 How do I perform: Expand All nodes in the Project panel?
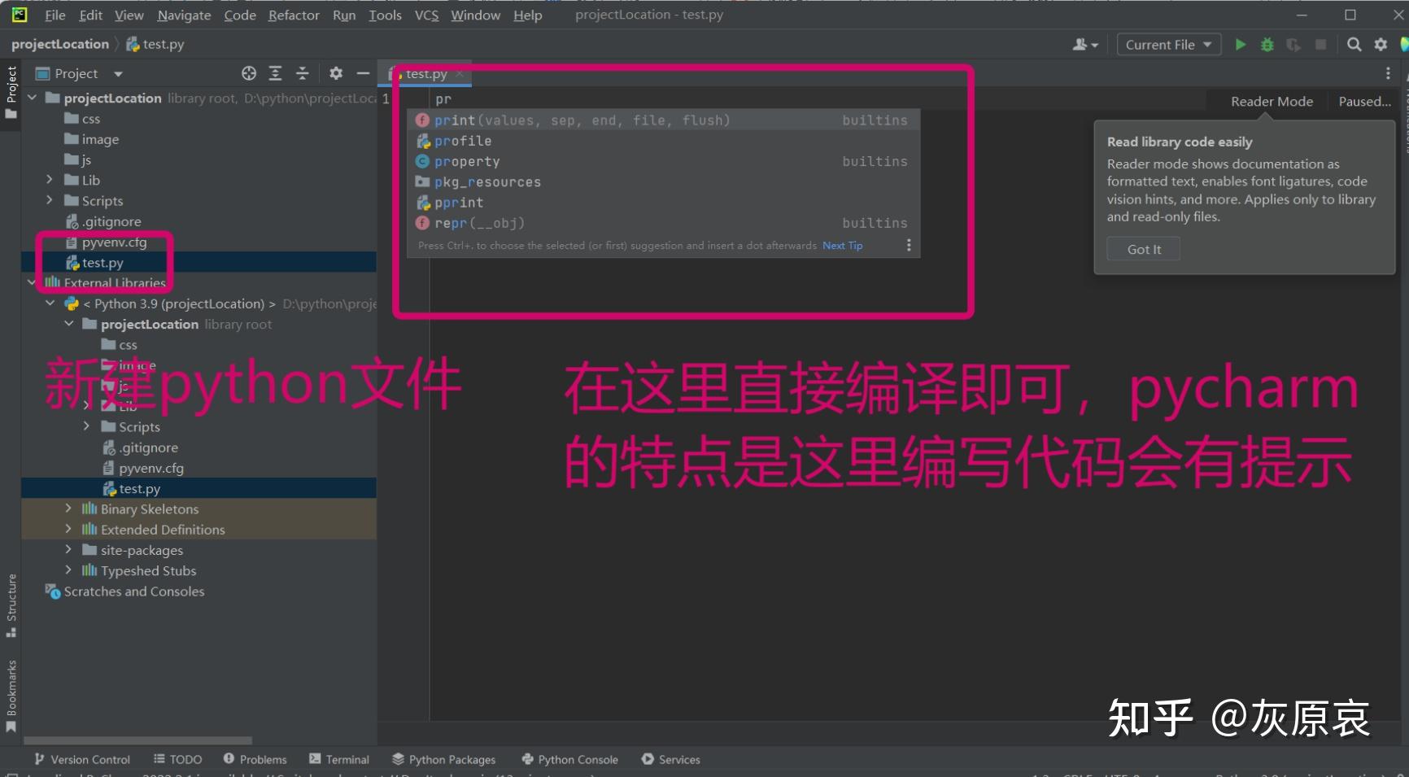coord(275,73)
